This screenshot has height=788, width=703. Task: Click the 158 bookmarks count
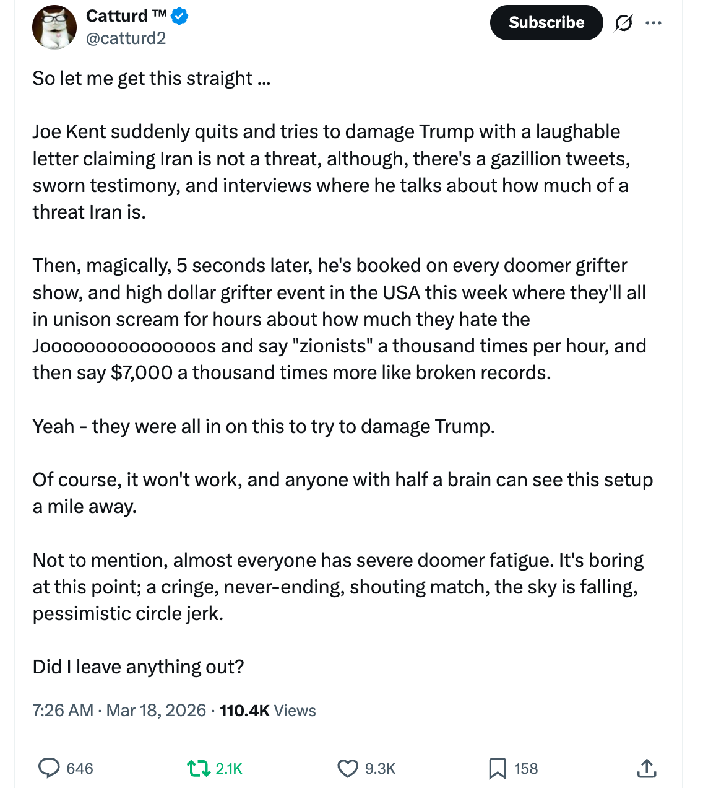(526, 769)
